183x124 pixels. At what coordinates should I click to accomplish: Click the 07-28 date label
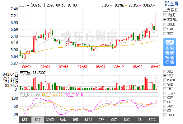click(x=82, y=67)
